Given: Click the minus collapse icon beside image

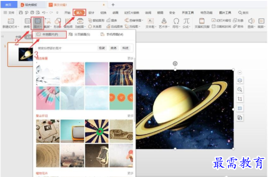Looking at the screenshot, I should pyautogui.click(x=240, y=73).
